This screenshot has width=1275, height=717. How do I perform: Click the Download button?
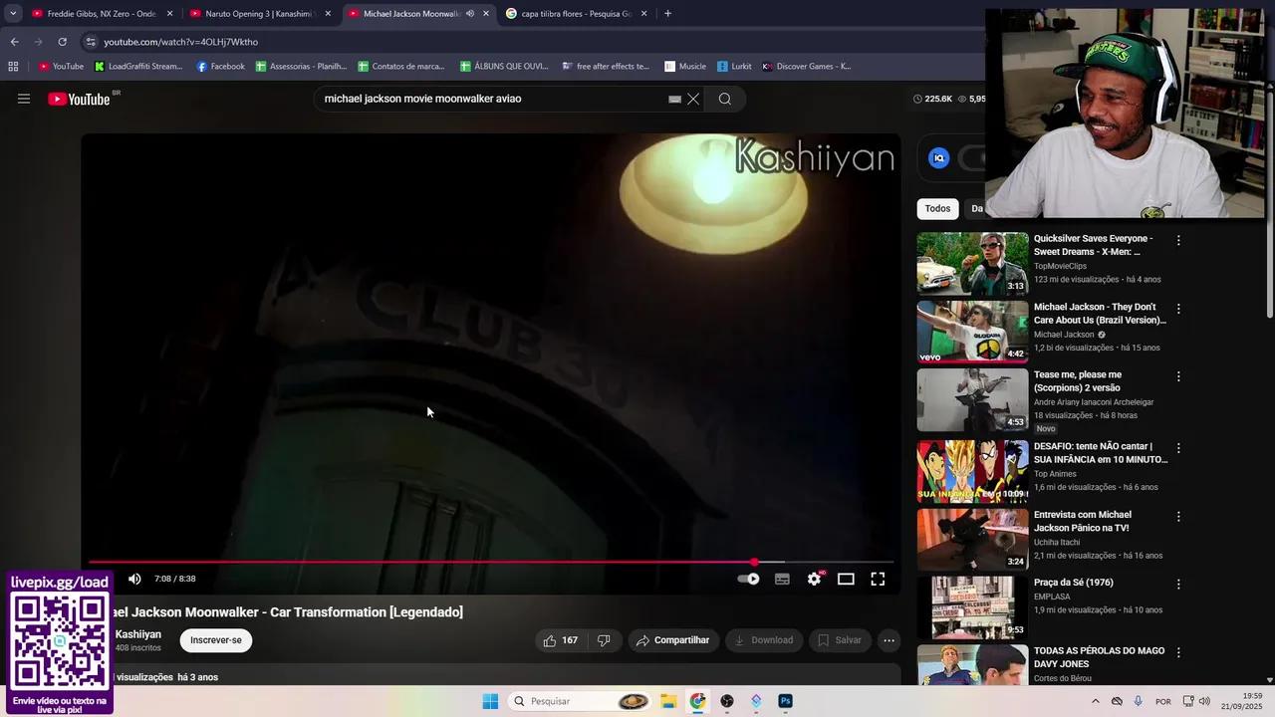pyautogui.click(x=764, y=640)
